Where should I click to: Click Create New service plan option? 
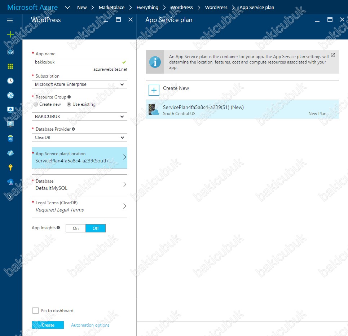tap(242, 90)
